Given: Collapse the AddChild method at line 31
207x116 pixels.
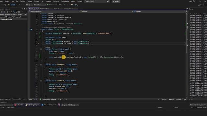Looking at the screenshot, I should pos(41,81).
